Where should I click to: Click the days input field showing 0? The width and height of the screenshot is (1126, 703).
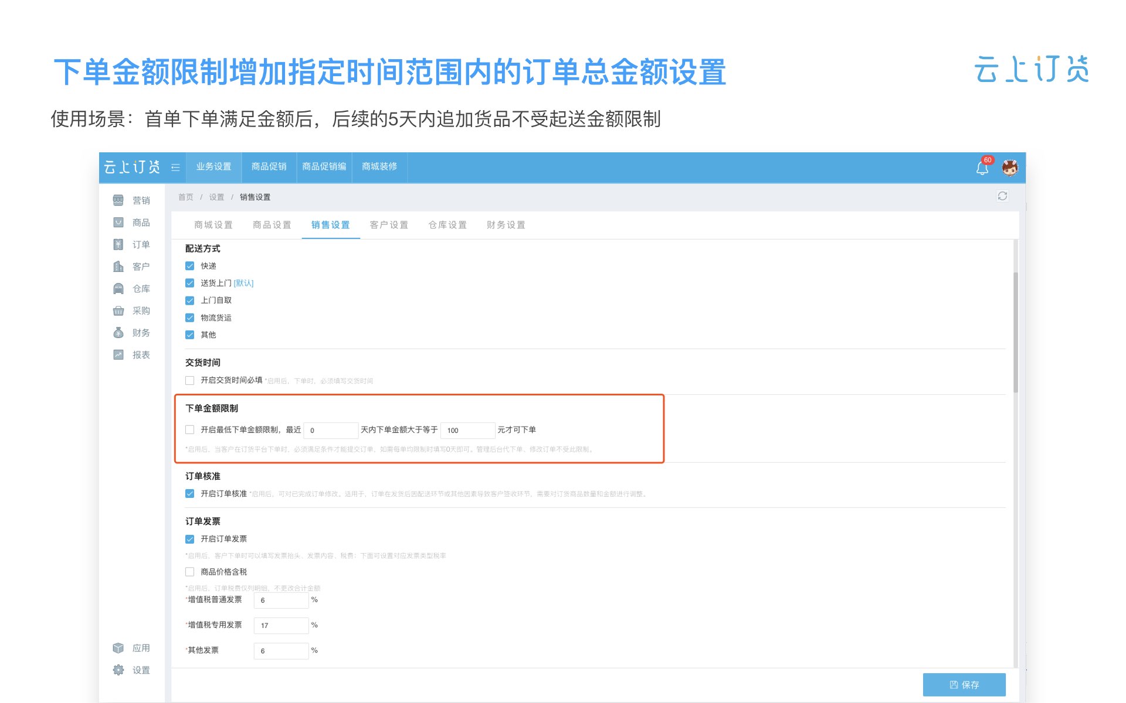click(x=331, y=430)
